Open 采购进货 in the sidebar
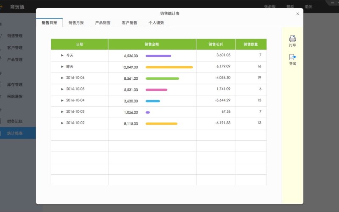Viewport: 339px width, 212px height. [x=15, y=97]
